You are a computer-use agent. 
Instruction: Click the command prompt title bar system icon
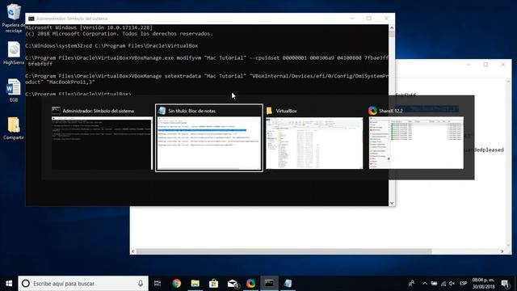[x=32, y=19]
